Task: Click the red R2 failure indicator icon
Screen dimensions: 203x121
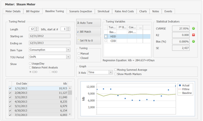Action: click(x=193, y=35)
